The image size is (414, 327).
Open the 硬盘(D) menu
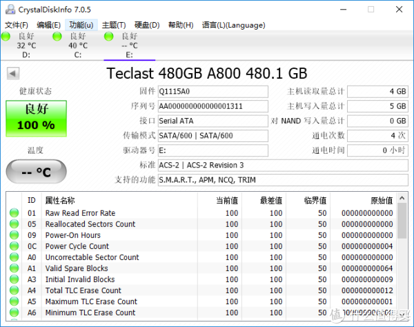coord(147,25)
